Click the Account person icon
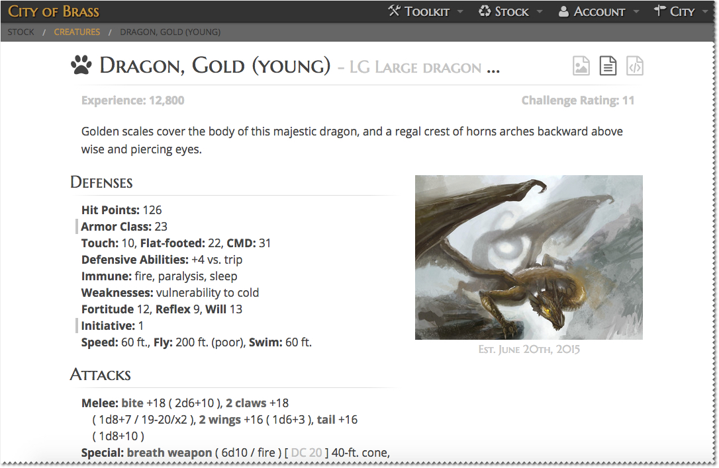The height and width of the screenshot is (468, 719). [564, 11]
